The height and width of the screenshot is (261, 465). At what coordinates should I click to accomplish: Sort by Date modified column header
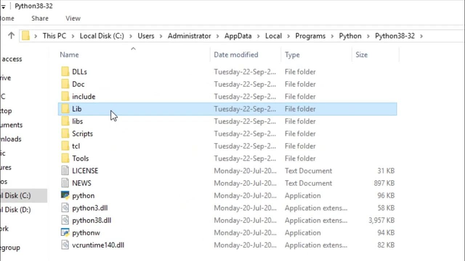pos(236,55)
